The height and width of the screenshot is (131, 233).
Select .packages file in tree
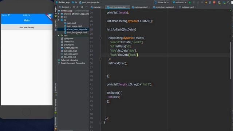[68, 45]
